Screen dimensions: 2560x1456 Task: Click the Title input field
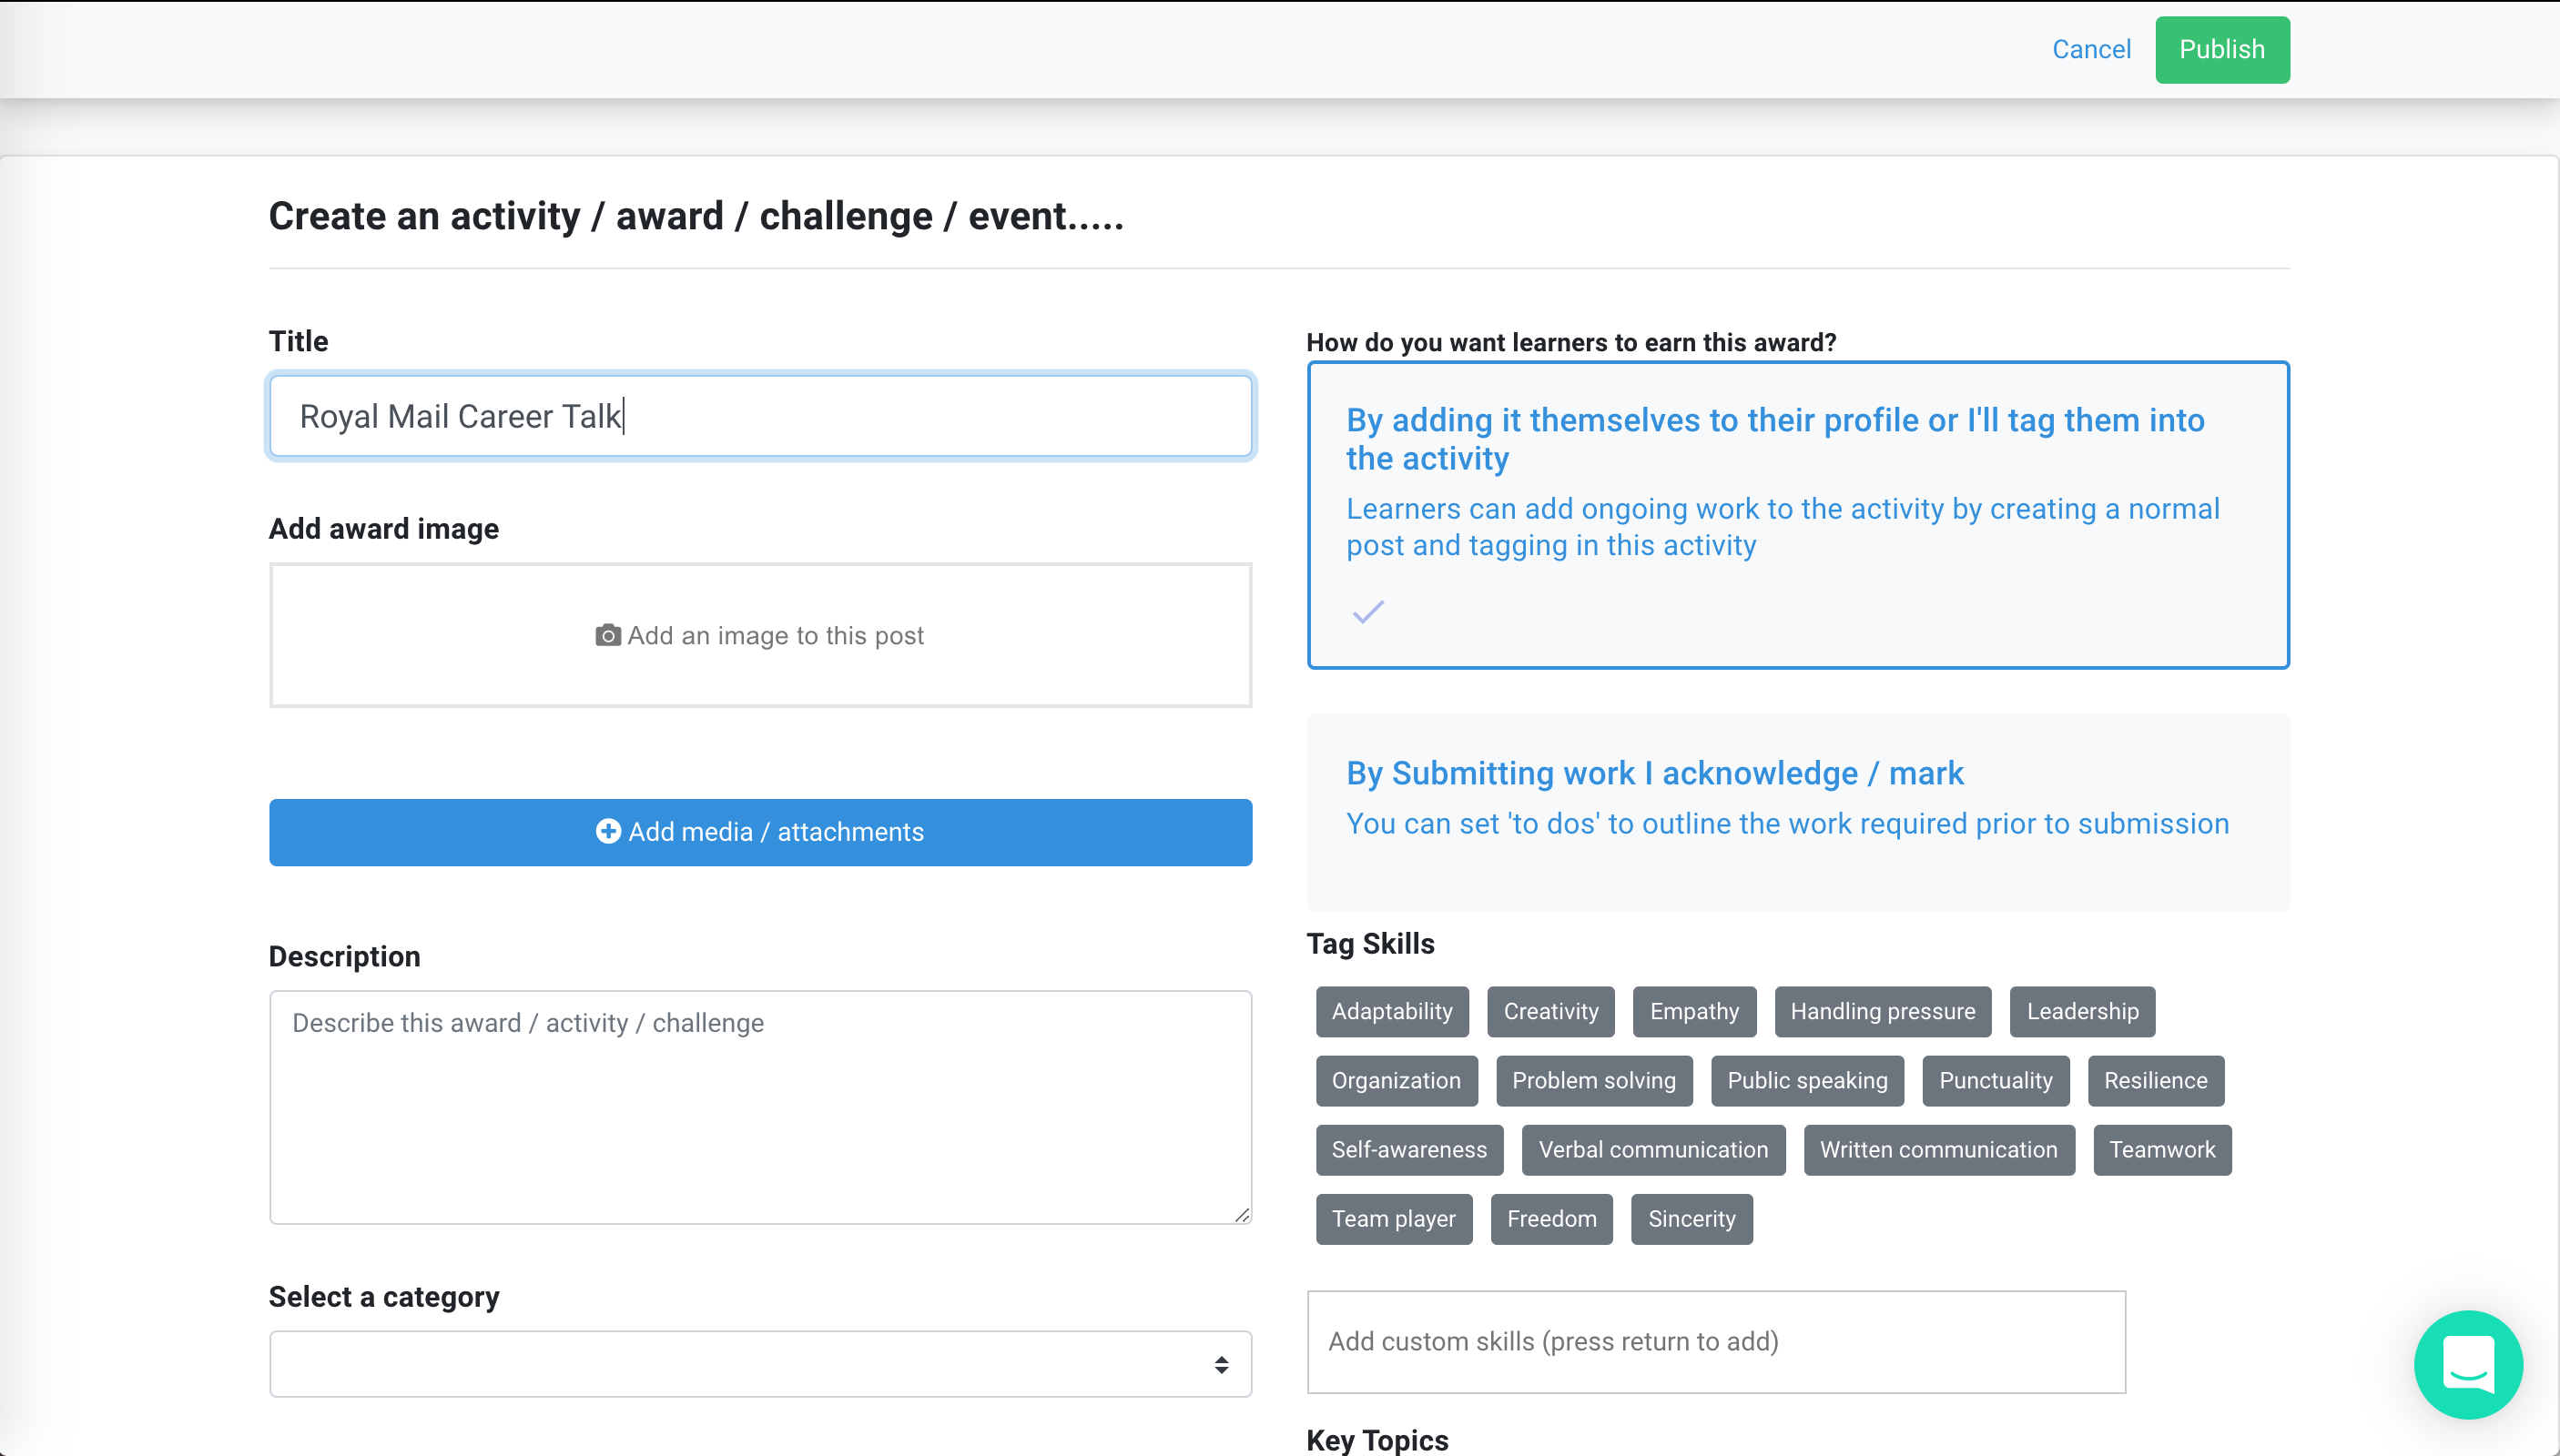tap(759, 416)
